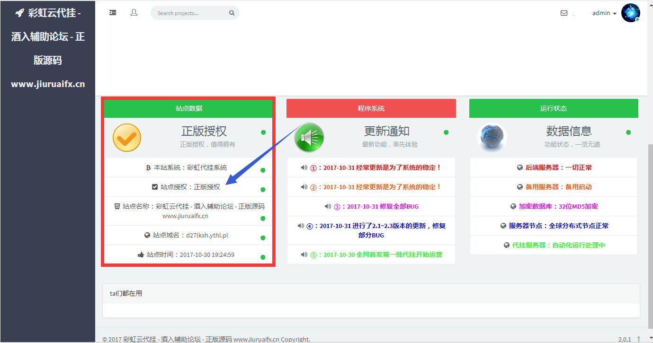653x343 pixels.
Task: Click the blue globe data info icon
Action: click(x=492, y=138)
